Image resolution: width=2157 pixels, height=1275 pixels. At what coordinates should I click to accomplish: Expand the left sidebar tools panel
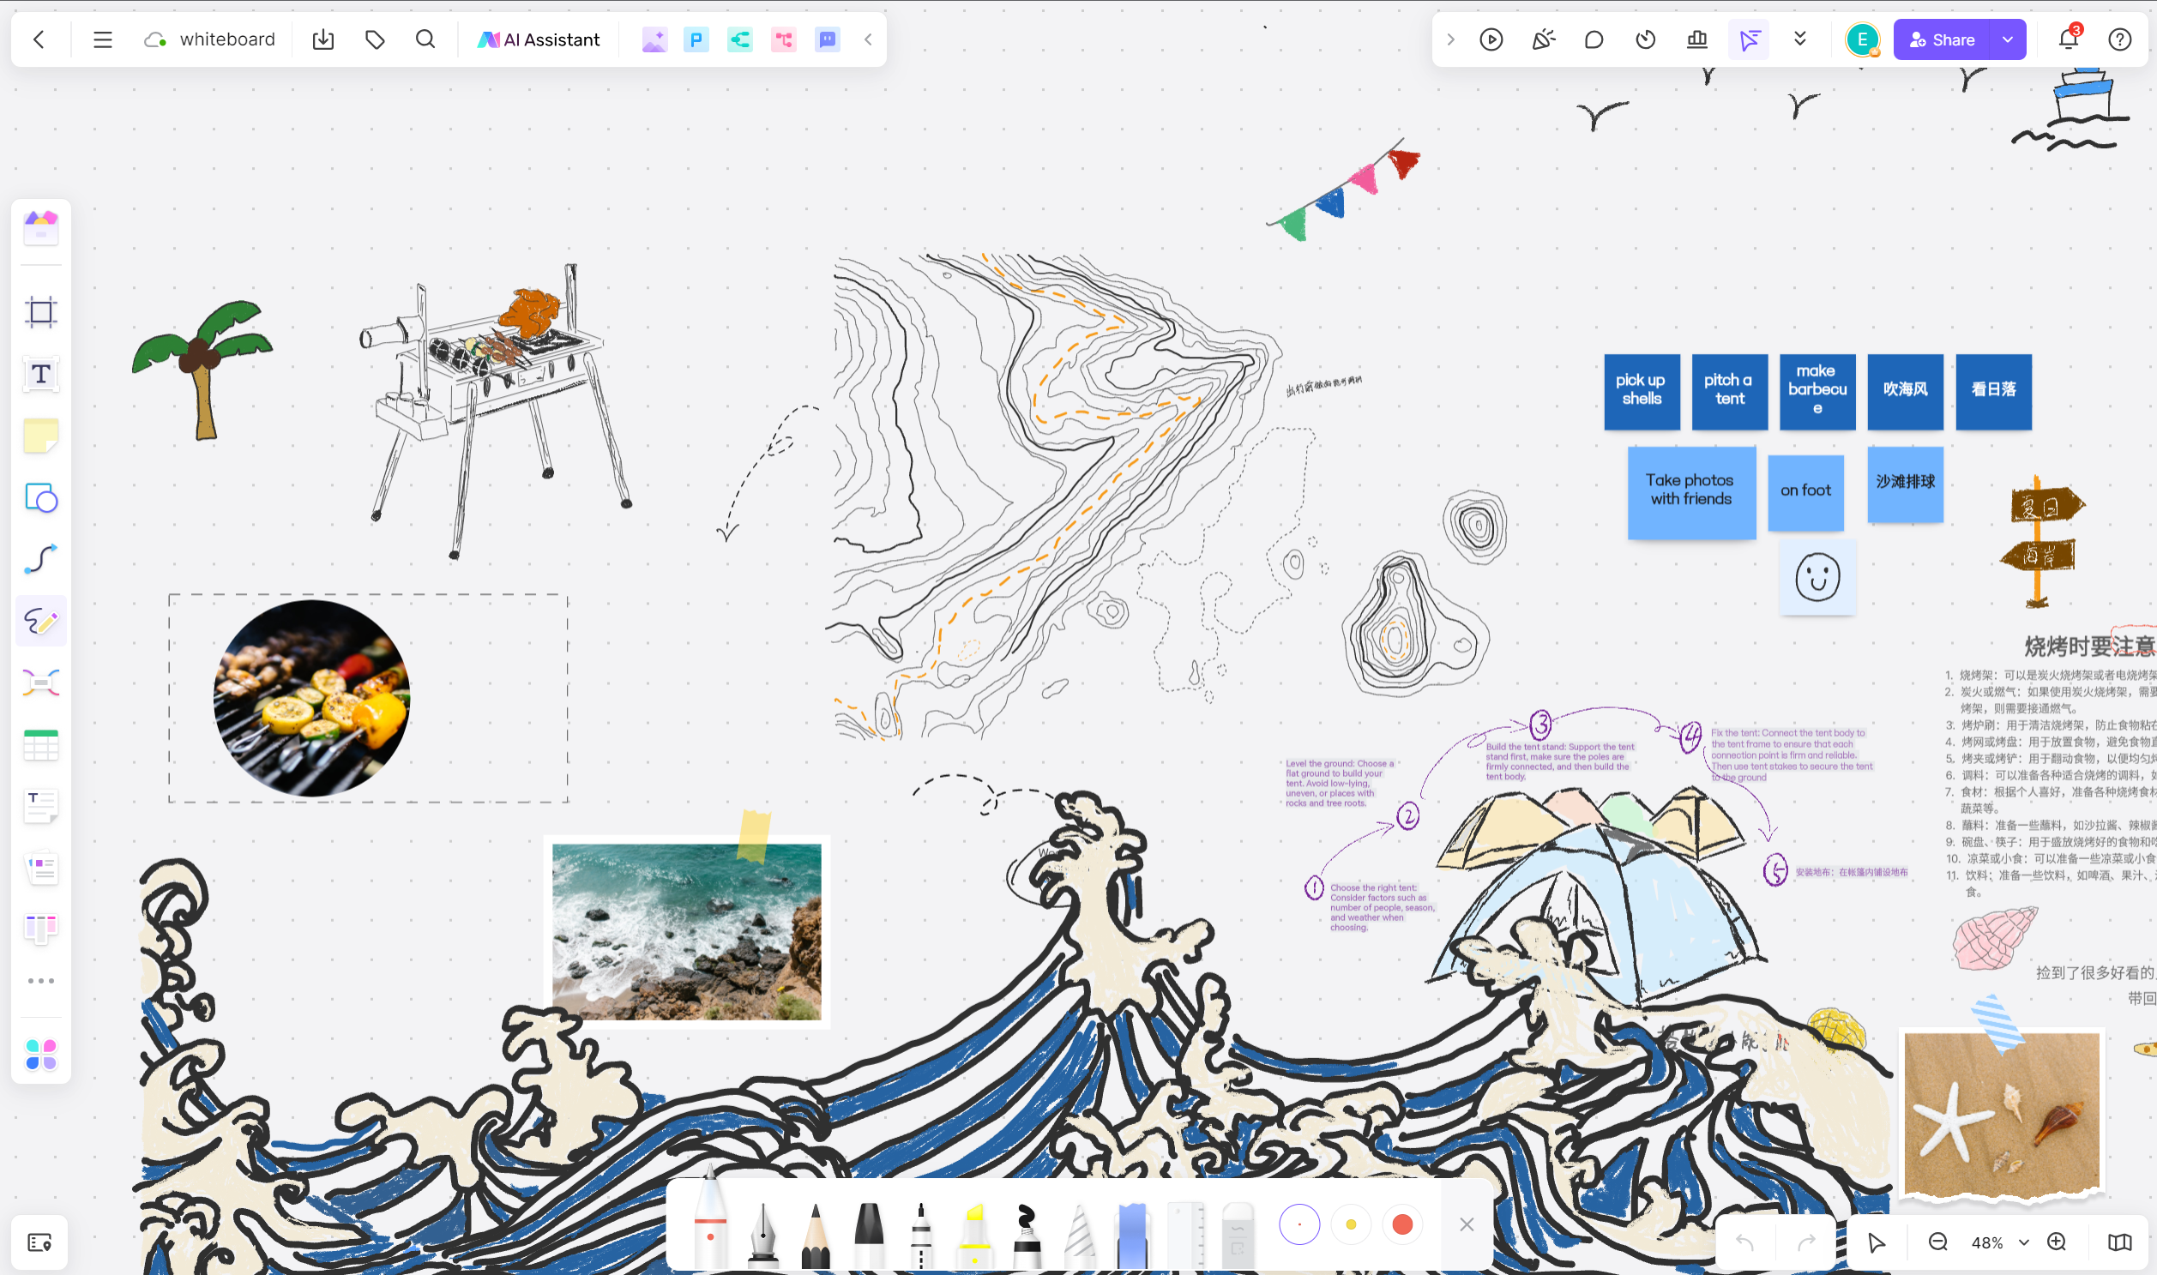click(x=41, y=981)
